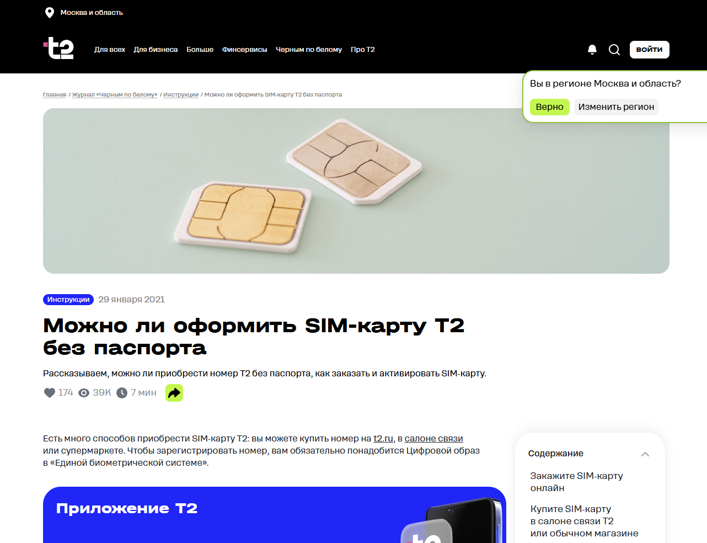Image resolution: width=707 pixels, height=543 pixels.
Task: Click the location pin icon
Action: tap(50, 13)
